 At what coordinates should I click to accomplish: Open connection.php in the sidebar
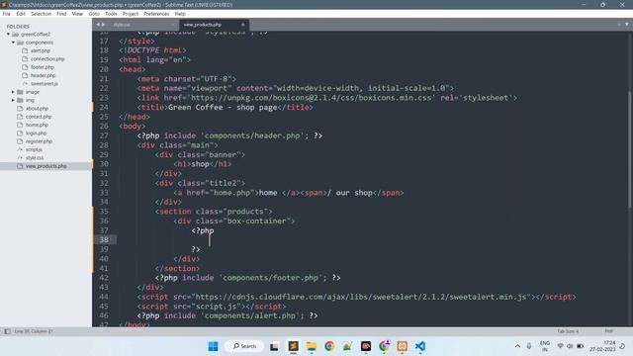coord(47,59)
